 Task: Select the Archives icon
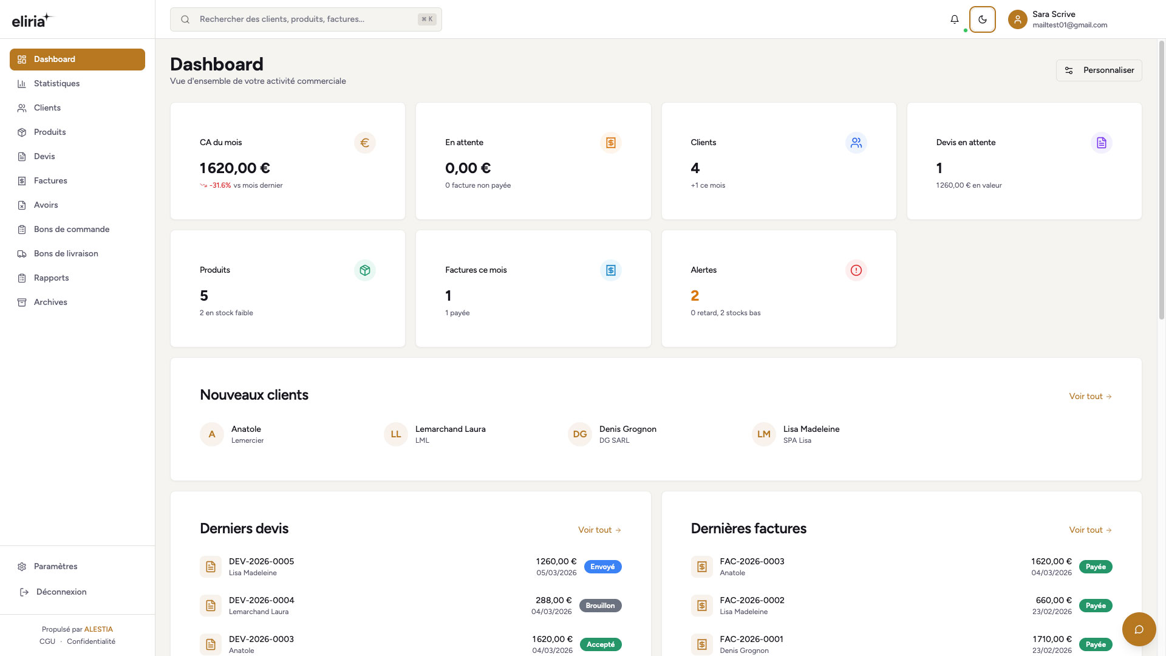pos(22,302)
